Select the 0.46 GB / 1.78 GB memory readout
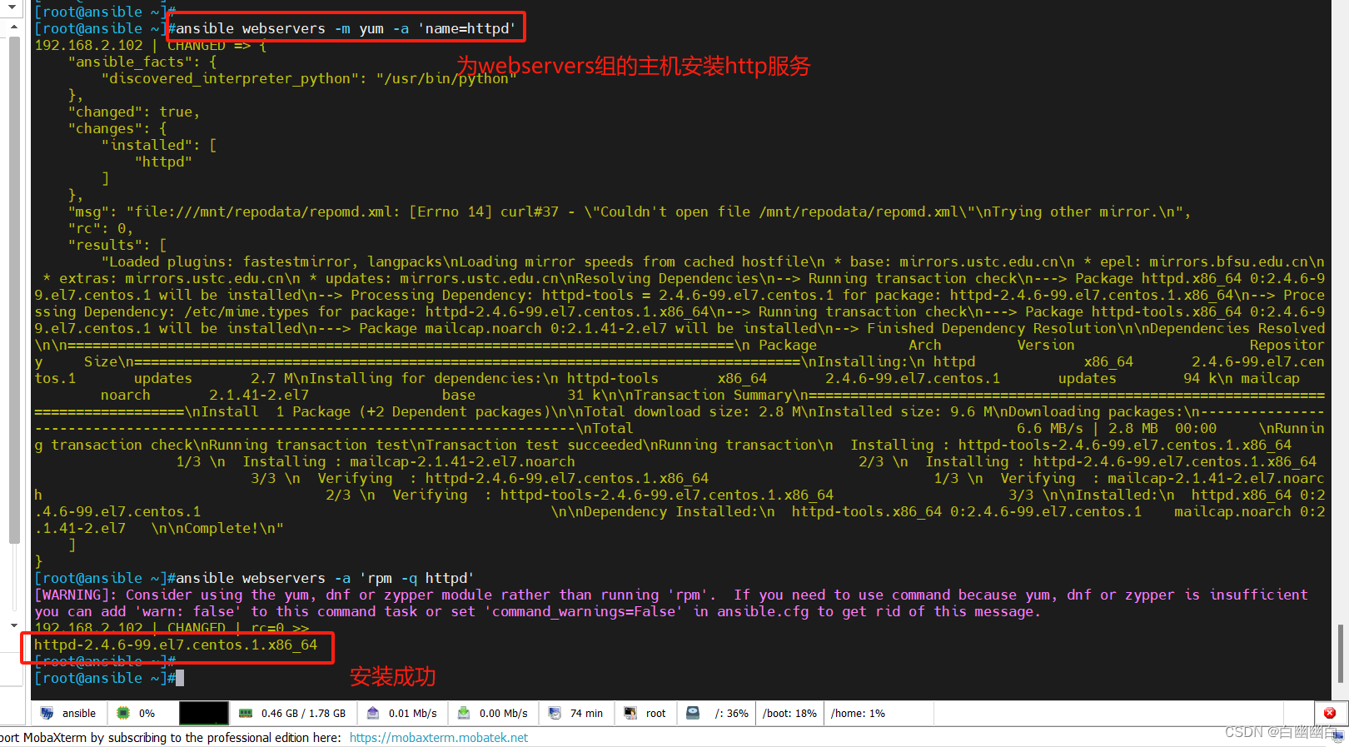This screenshot has width=1349, height=747. pyautogui.click(x=303, y=714)
